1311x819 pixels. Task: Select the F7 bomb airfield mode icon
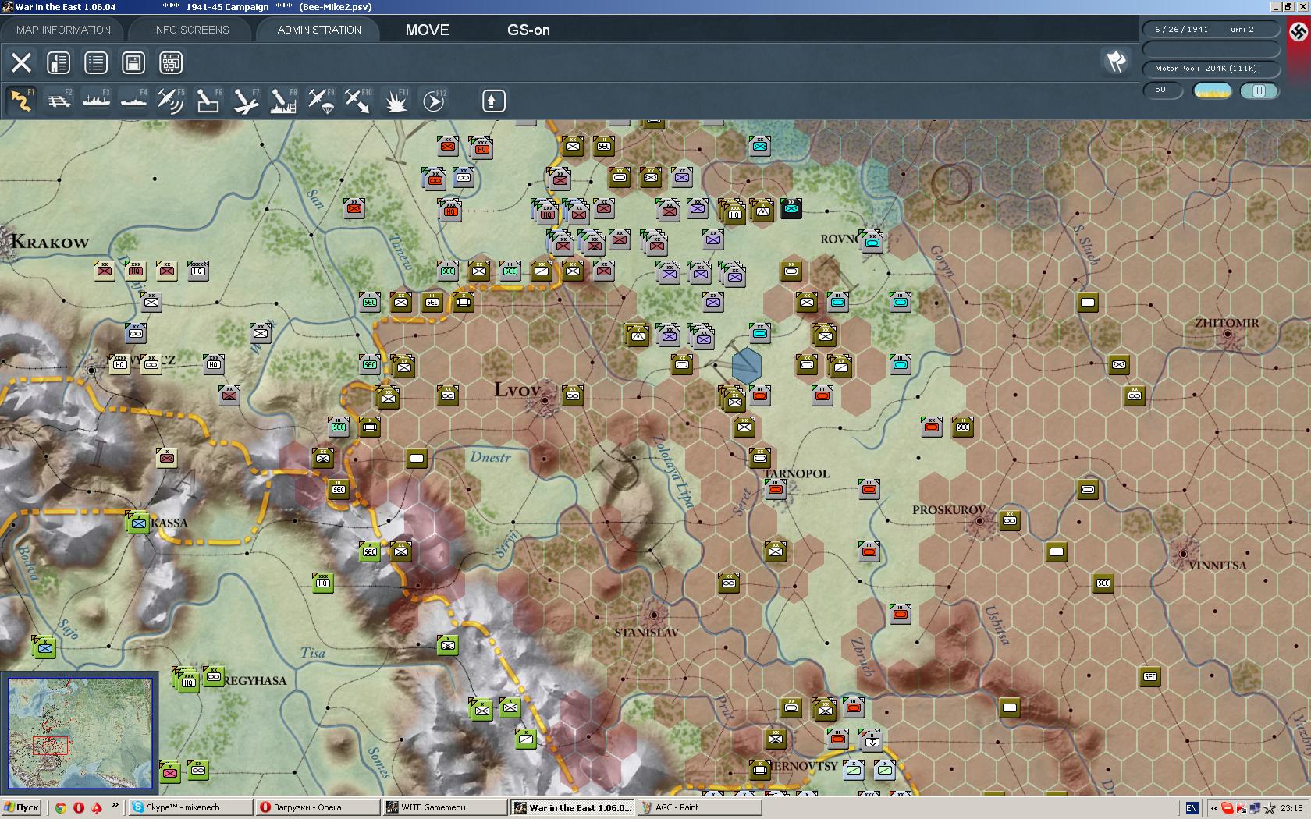[246, 101]
